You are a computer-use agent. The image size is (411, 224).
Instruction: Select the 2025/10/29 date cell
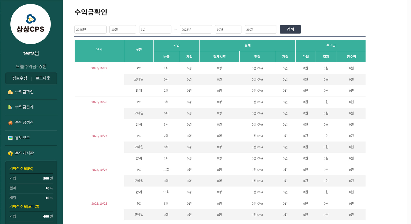pyautogui.click(x=99, y=68)
